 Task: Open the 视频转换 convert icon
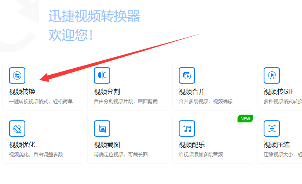click(17, 75)
